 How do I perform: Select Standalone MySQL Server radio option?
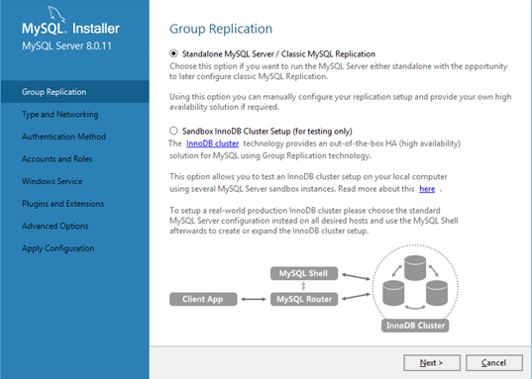173,53
